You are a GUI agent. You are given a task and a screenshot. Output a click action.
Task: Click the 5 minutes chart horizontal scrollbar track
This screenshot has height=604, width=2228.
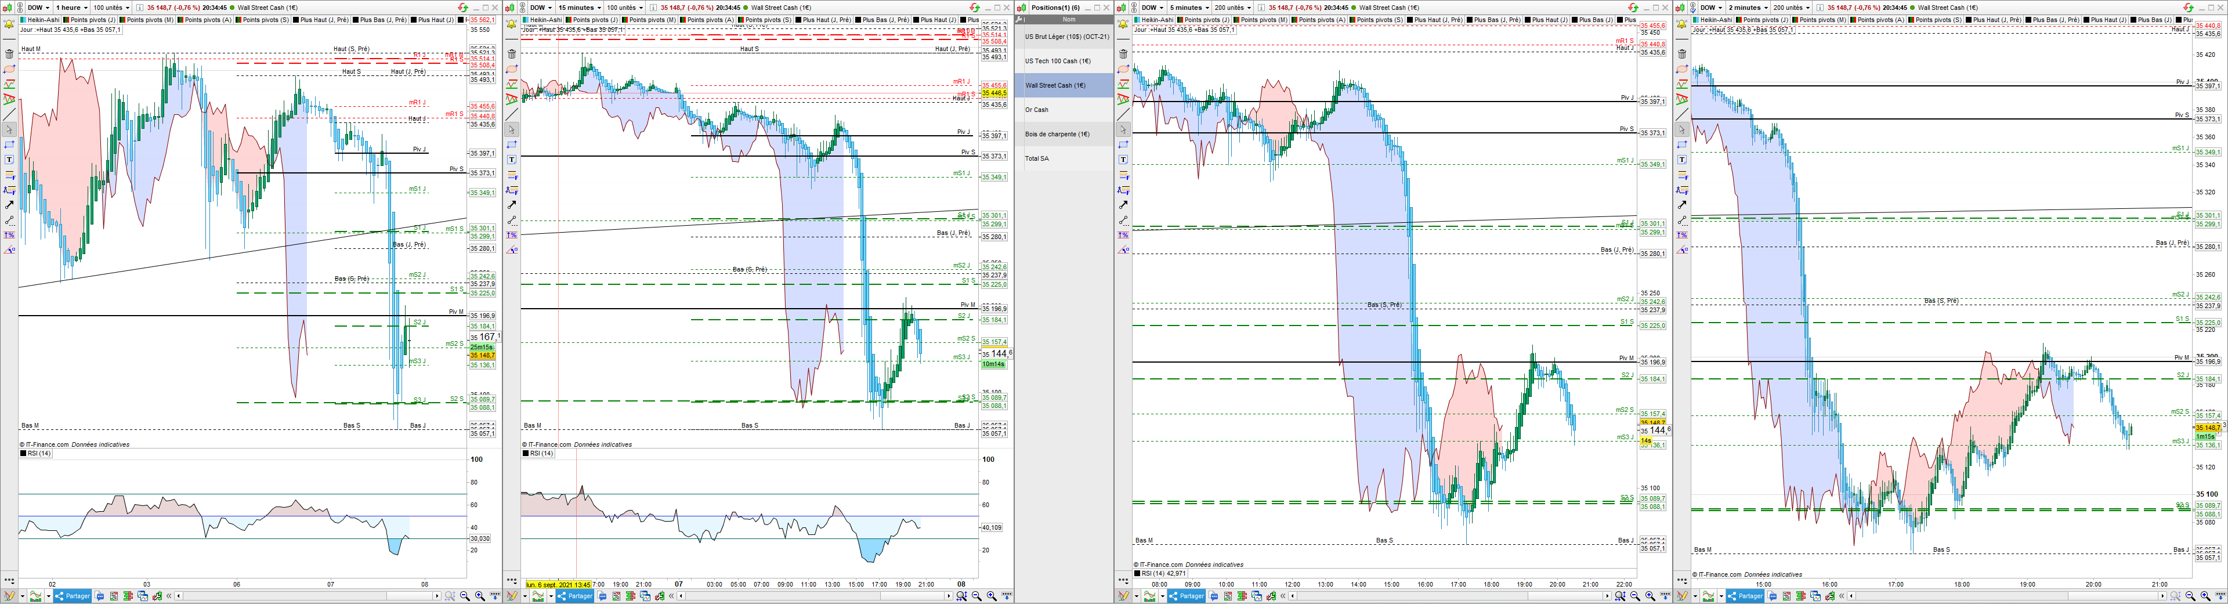pos(1451,596)
